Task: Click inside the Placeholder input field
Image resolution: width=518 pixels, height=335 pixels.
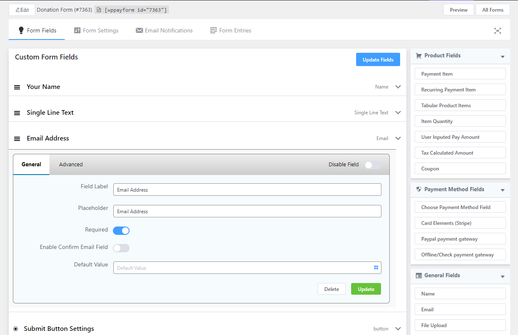Action: click(247, 211)
